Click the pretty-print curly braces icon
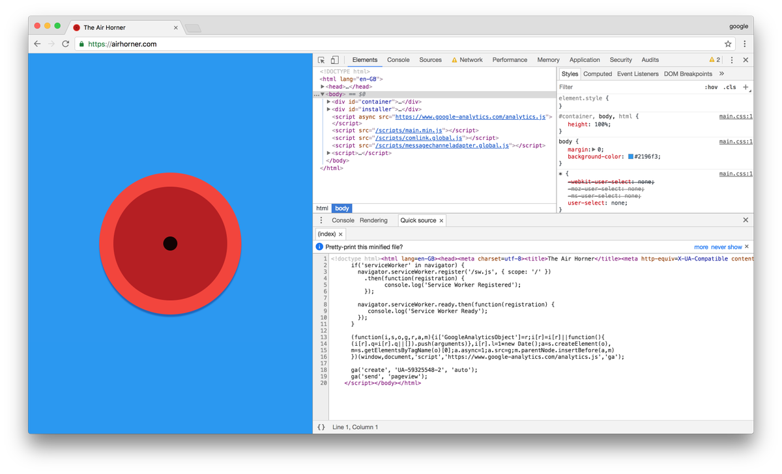Image resolution: width=782 pixels, height=474 pixels. point(321,427)
